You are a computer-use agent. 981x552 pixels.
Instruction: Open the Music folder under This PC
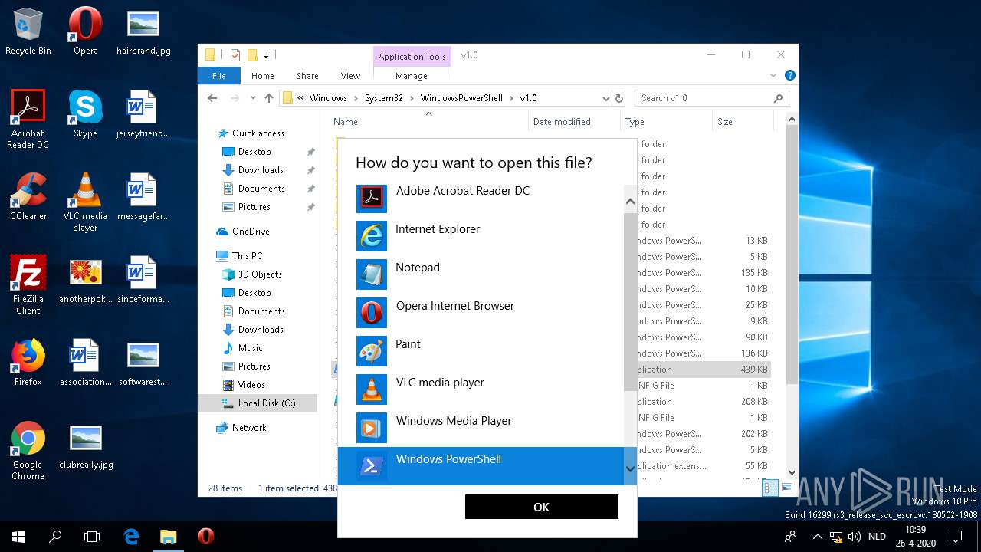click(x=251, y=348)
